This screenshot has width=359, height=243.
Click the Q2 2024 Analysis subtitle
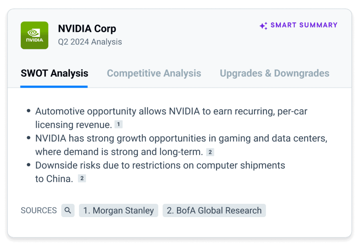90,42
